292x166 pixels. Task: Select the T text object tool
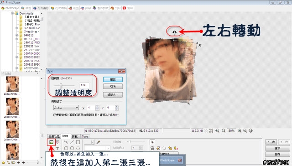(x=57, y=148)
